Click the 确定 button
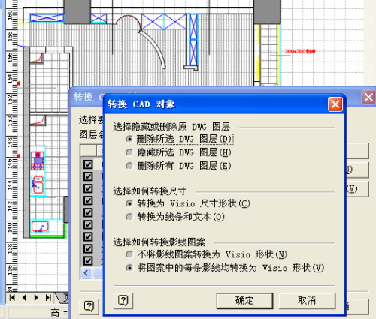This screenshot has height=319, width=376. pos(244,300)
